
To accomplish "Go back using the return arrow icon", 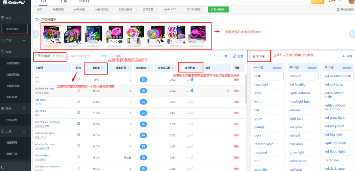I will tap(37, 20).
